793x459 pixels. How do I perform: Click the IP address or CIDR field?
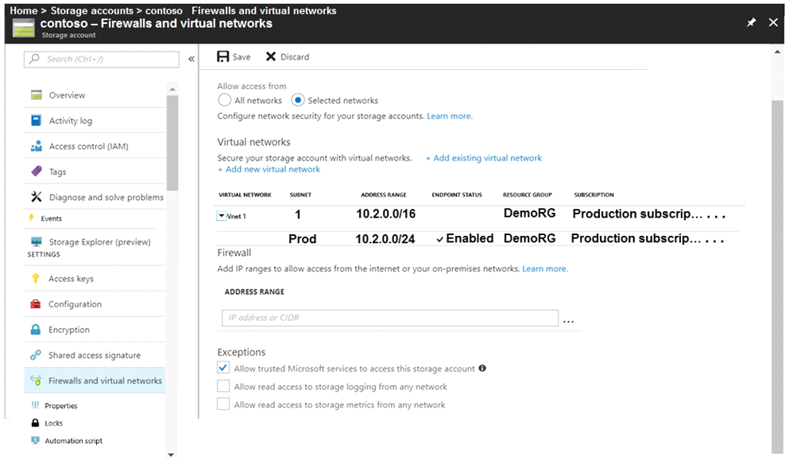pyautogui.click(x=390, y=318)
